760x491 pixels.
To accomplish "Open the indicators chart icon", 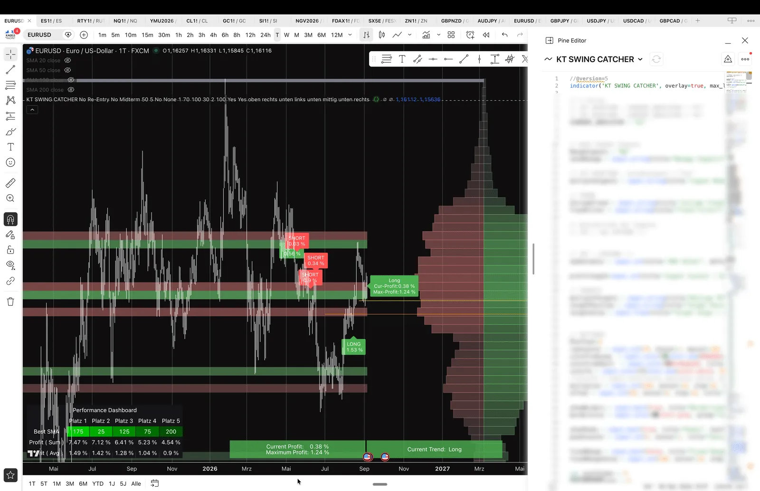I will coord(426,35).
